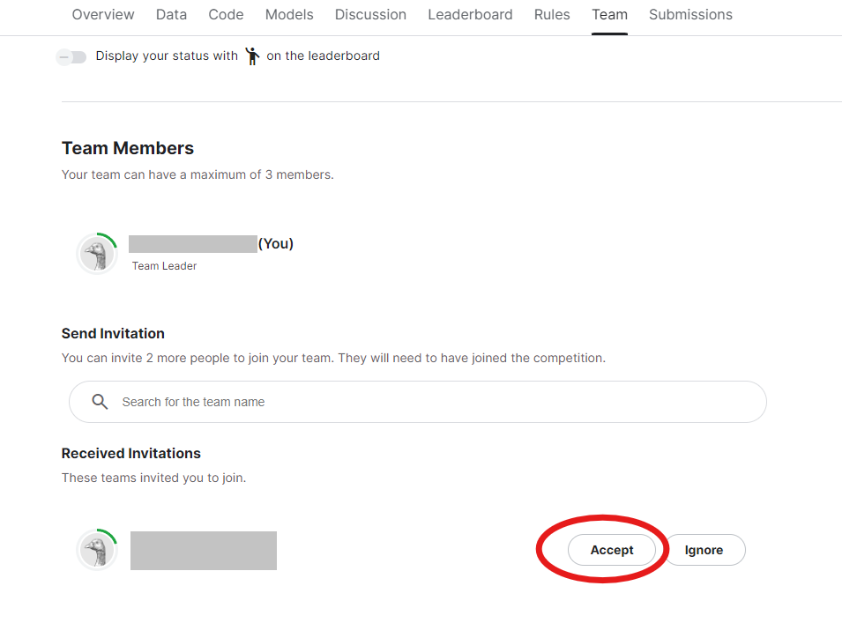Click your redacted team leader name
Screen dimensions: 842x623
coord(193,243)
